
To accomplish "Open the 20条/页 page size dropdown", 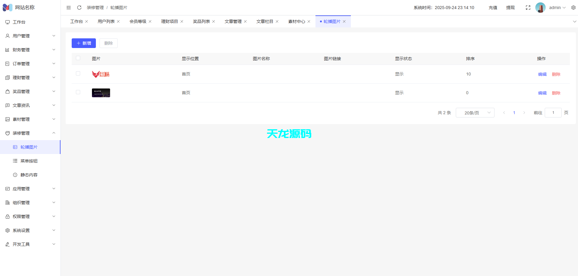I will [475, 112].
